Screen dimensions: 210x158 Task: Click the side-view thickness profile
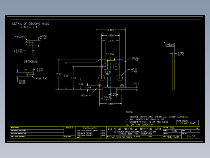(173, 74)
